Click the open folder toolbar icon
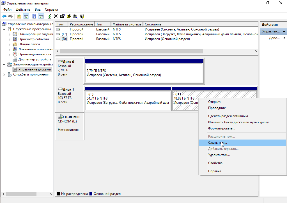 point(68,16)
